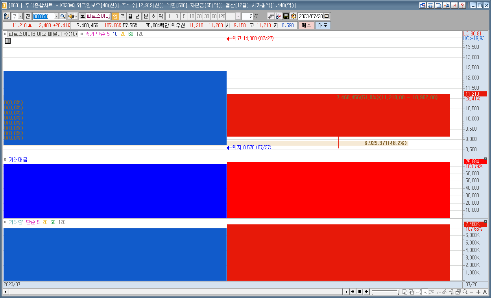Select interval preset 60
The image size is (491, 298).
(x=214, y=16)
